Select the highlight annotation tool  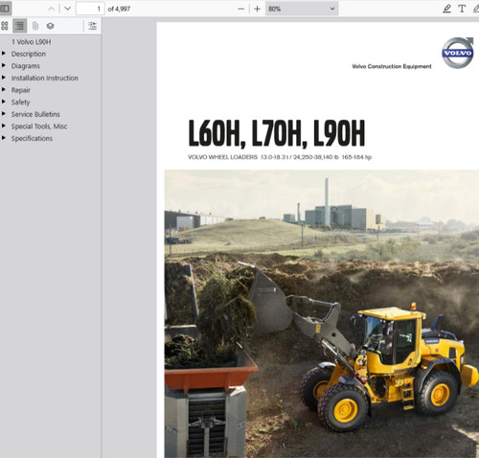[446, 9]
